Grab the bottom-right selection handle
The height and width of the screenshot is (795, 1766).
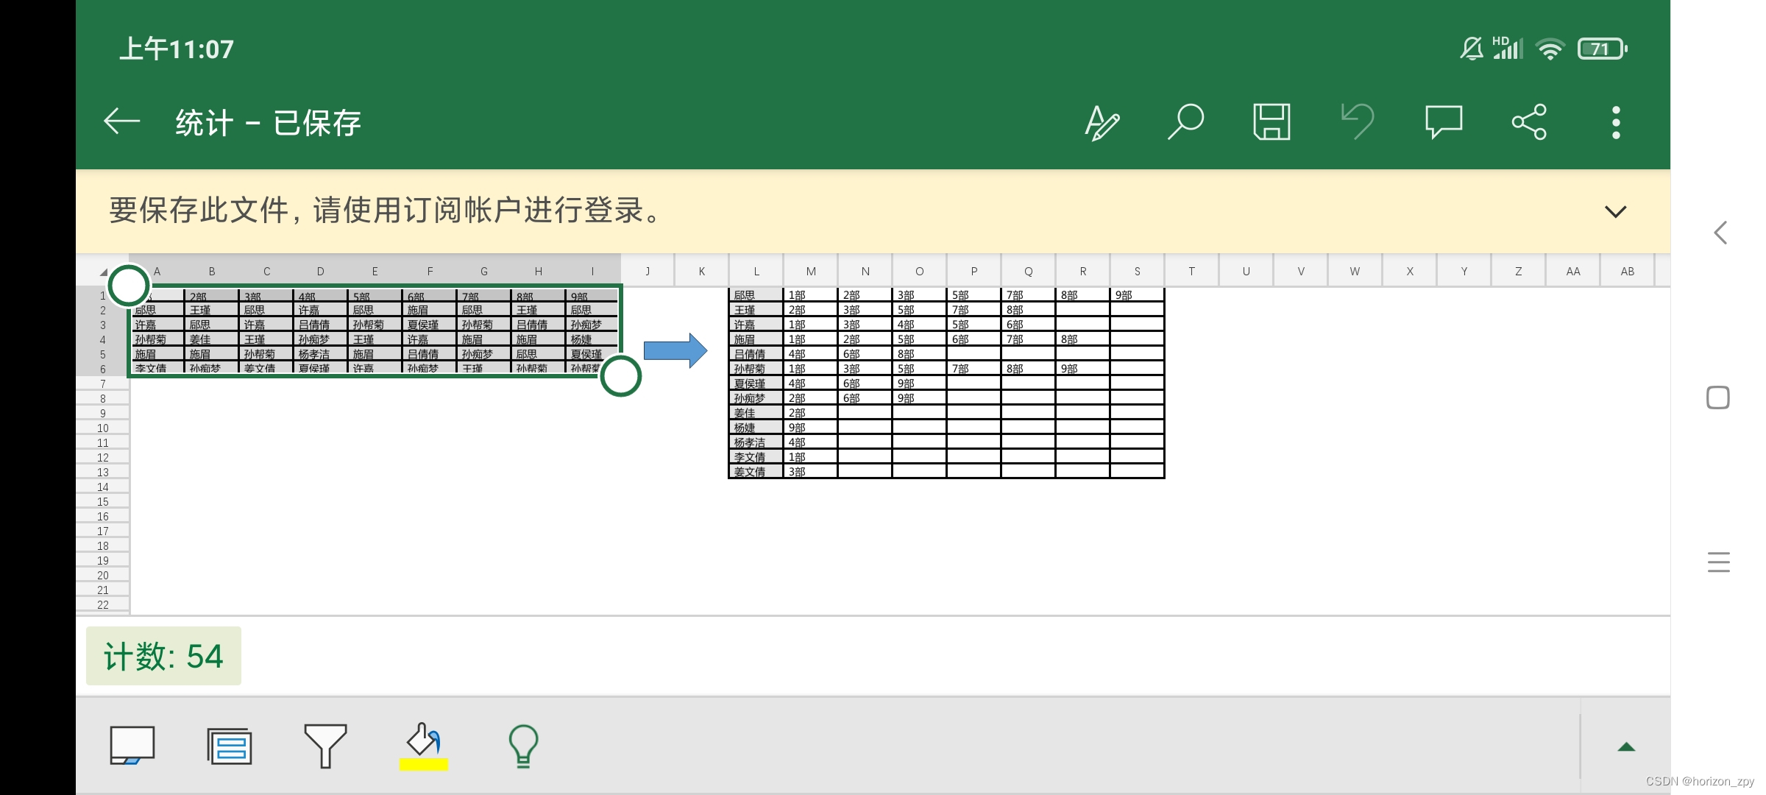(x=621, y=376)
